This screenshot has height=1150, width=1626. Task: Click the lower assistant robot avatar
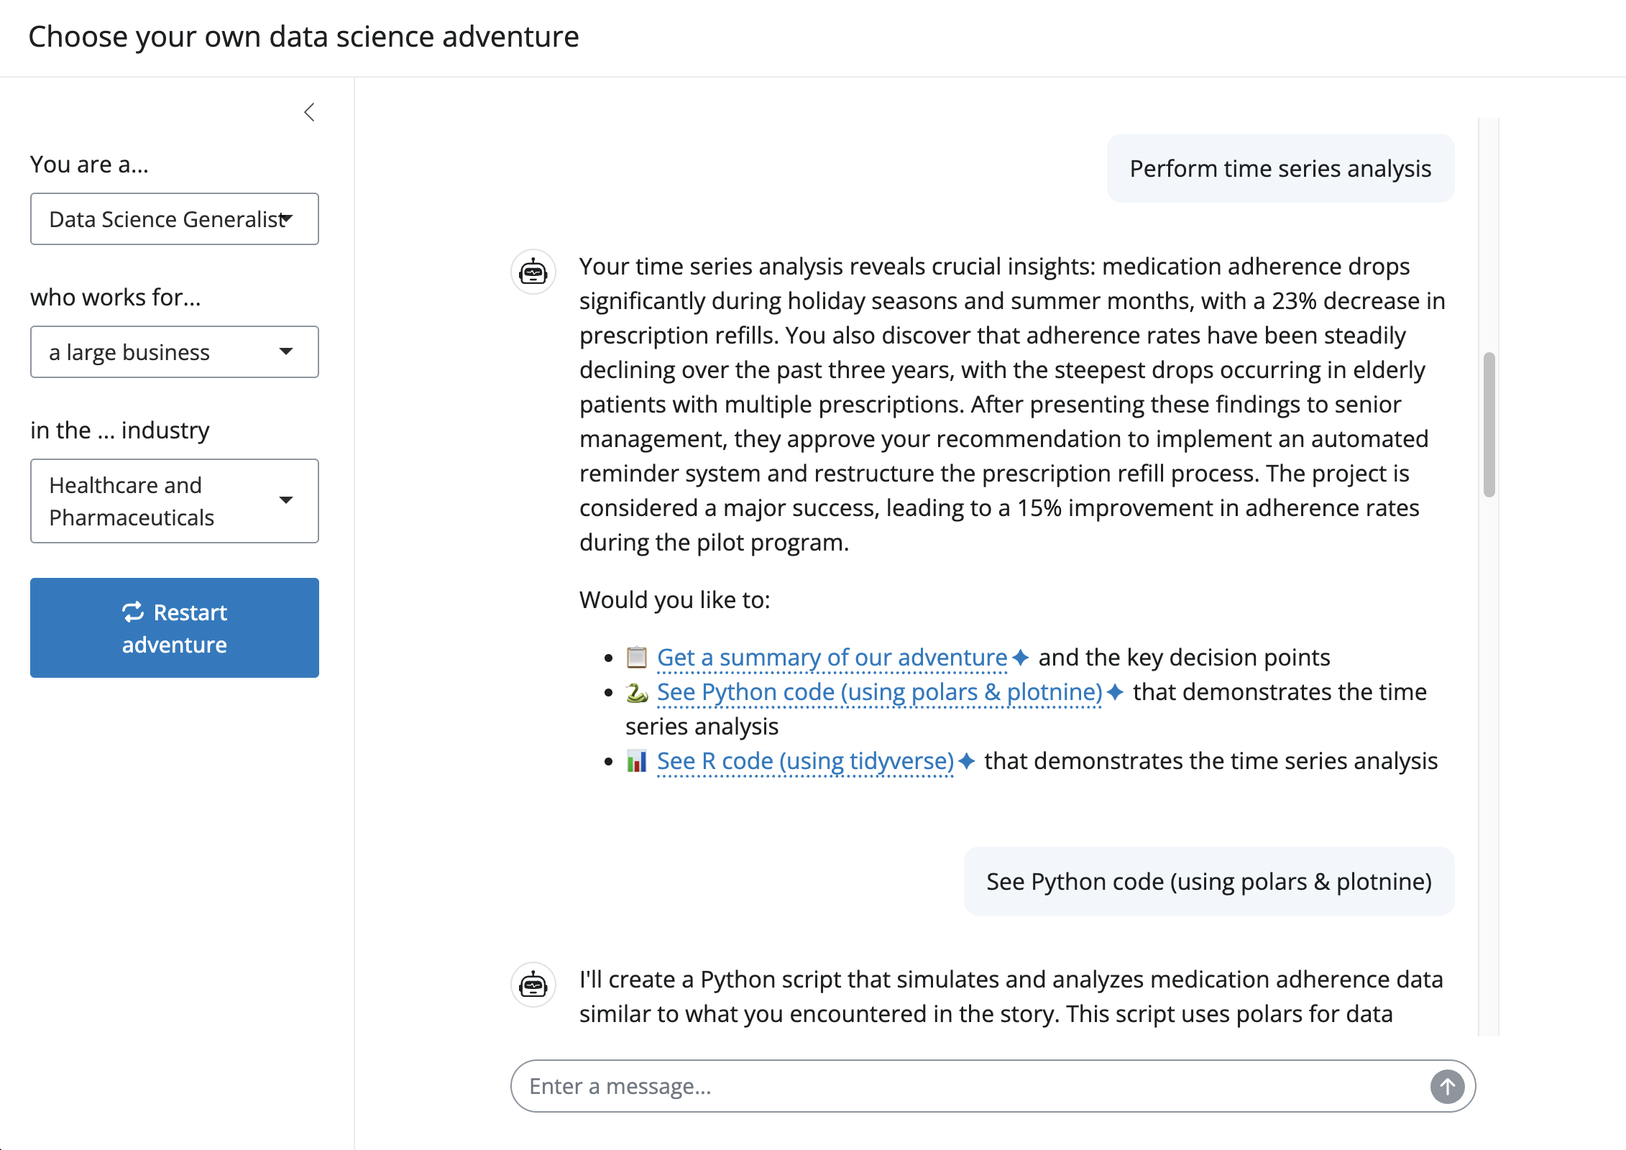[x=533, y=984]
